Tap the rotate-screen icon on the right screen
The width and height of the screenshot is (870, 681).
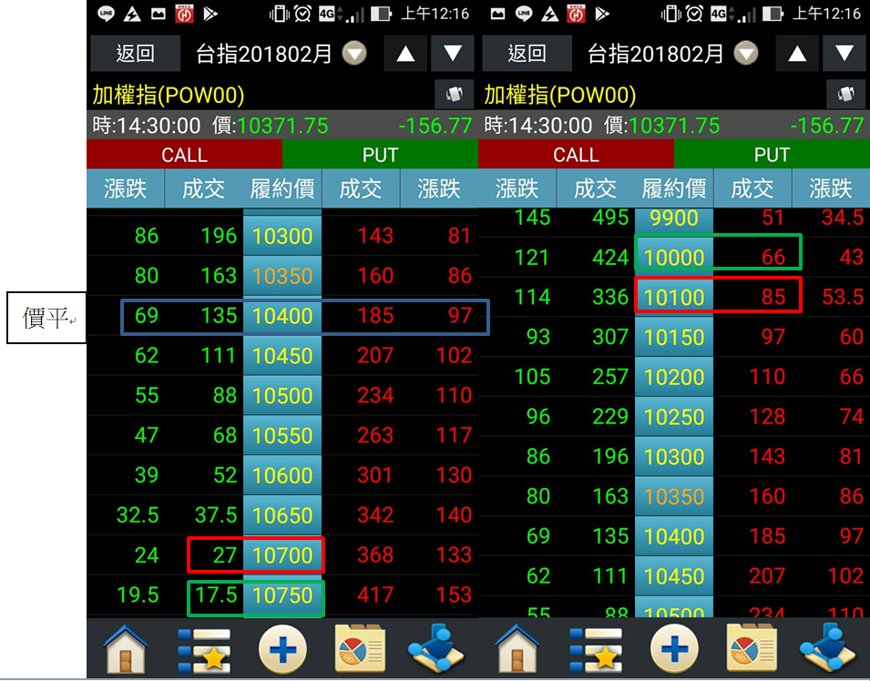tap(845, 95)
